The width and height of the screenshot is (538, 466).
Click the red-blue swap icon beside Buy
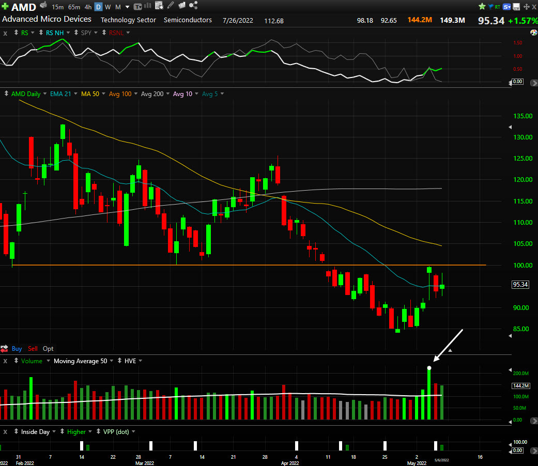pyautogui.click(x=4, y=349)
